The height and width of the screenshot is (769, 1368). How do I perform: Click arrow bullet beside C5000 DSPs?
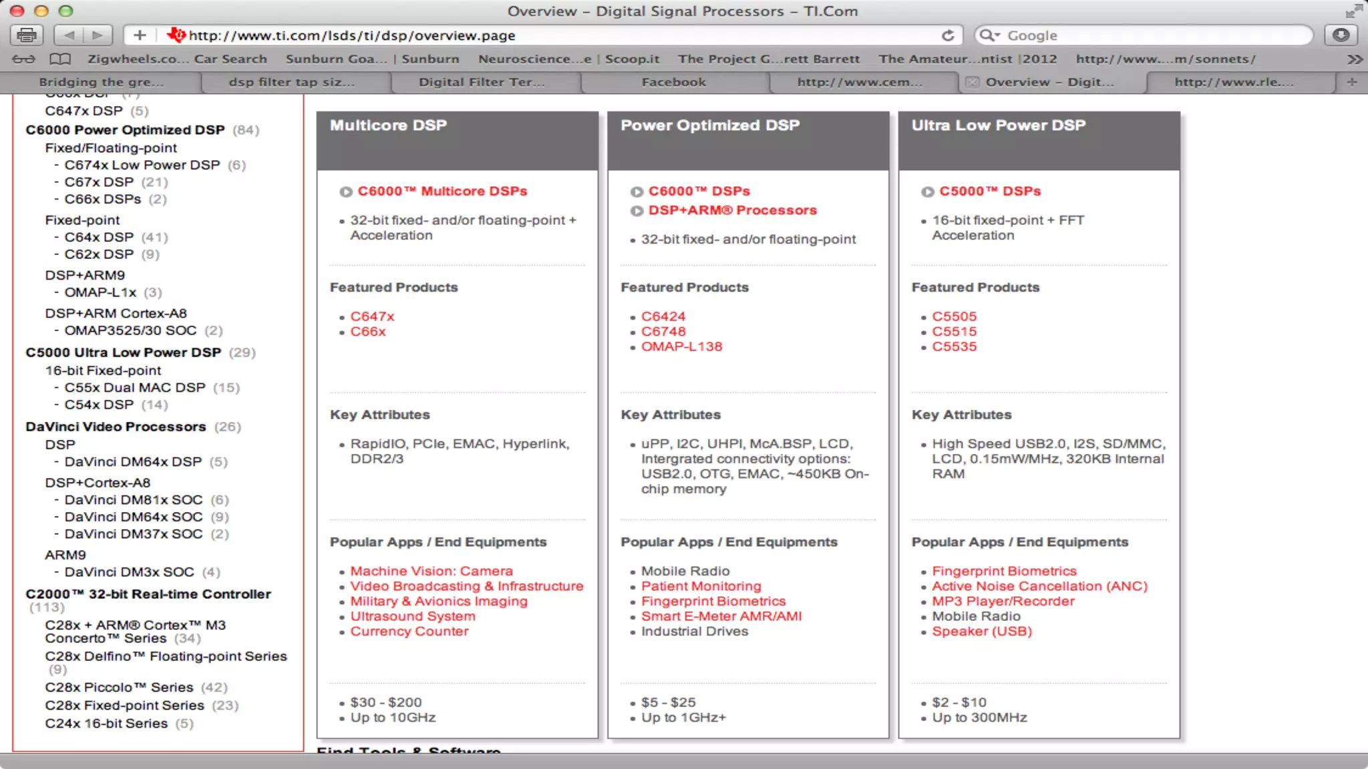(928, 192)
